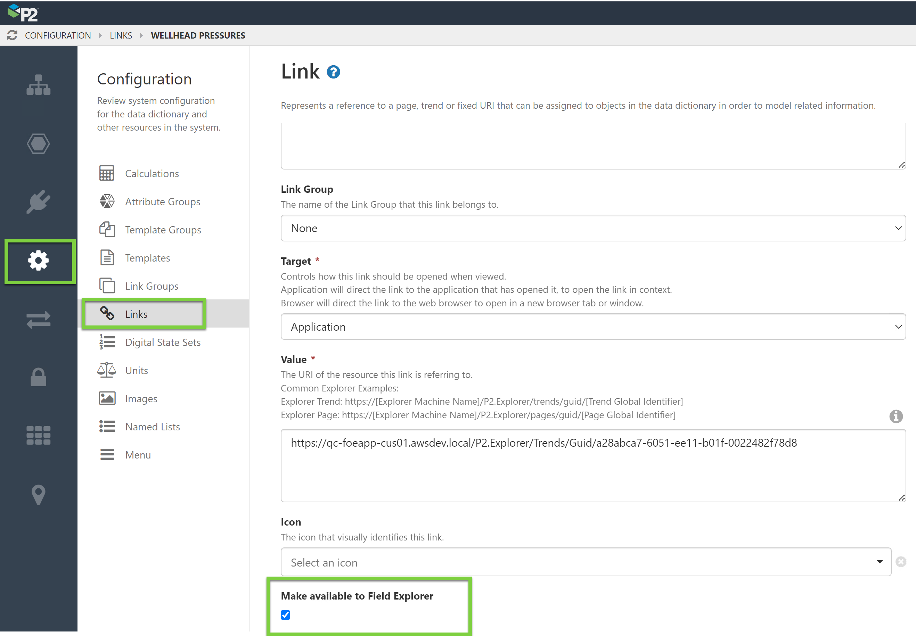Click the LINKS breadcrumb link
Screen dimensions: 916x636
tap(121, 35)
